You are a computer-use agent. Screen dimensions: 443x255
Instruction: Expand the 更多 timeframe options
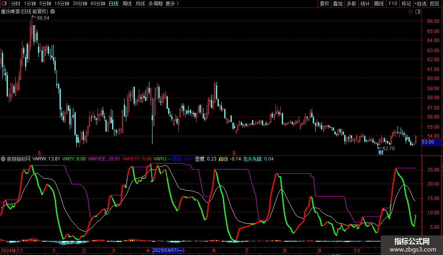click(172, 4)
